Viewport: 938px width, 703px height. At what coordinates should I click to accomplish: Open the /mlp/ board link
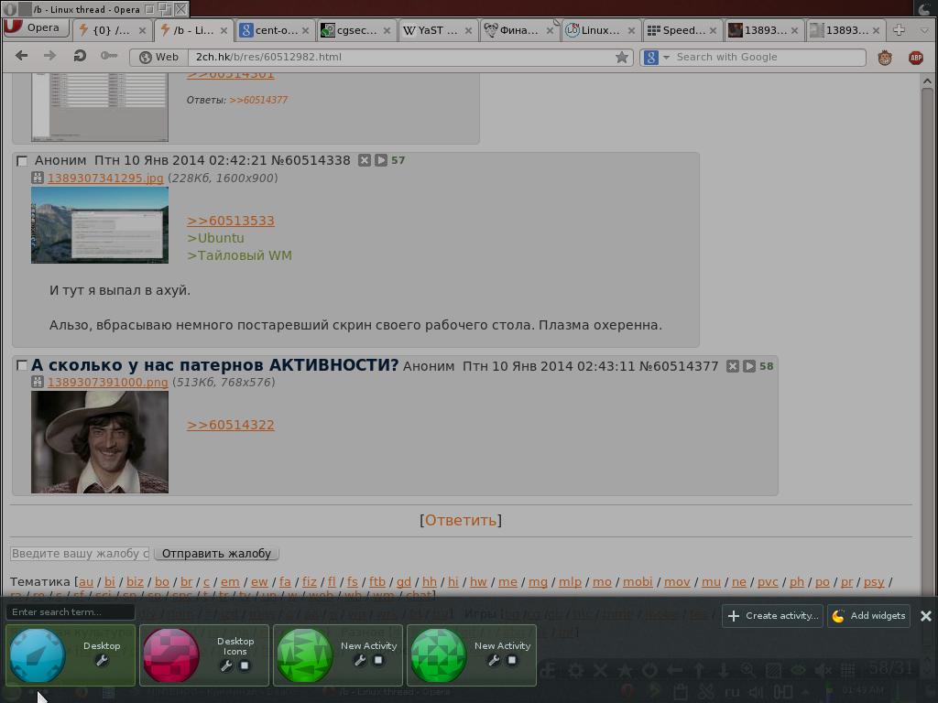pyautogui.click(x=570, y=581)
